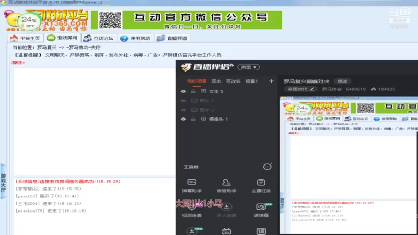Click the TV-shaped tool icon in bottom row
The width and height of the screenshot is (418, 235).
tap(226, 231)
